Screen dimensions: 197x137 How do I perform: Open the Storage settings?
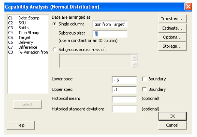coord(172,46)
